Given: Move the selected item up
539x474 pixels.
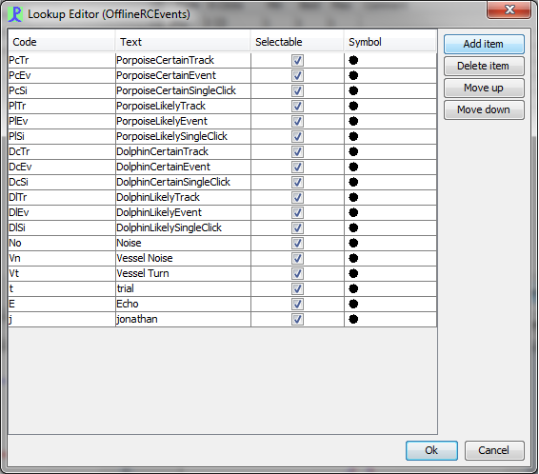Looking at the screenshot, I should (484, 88).
